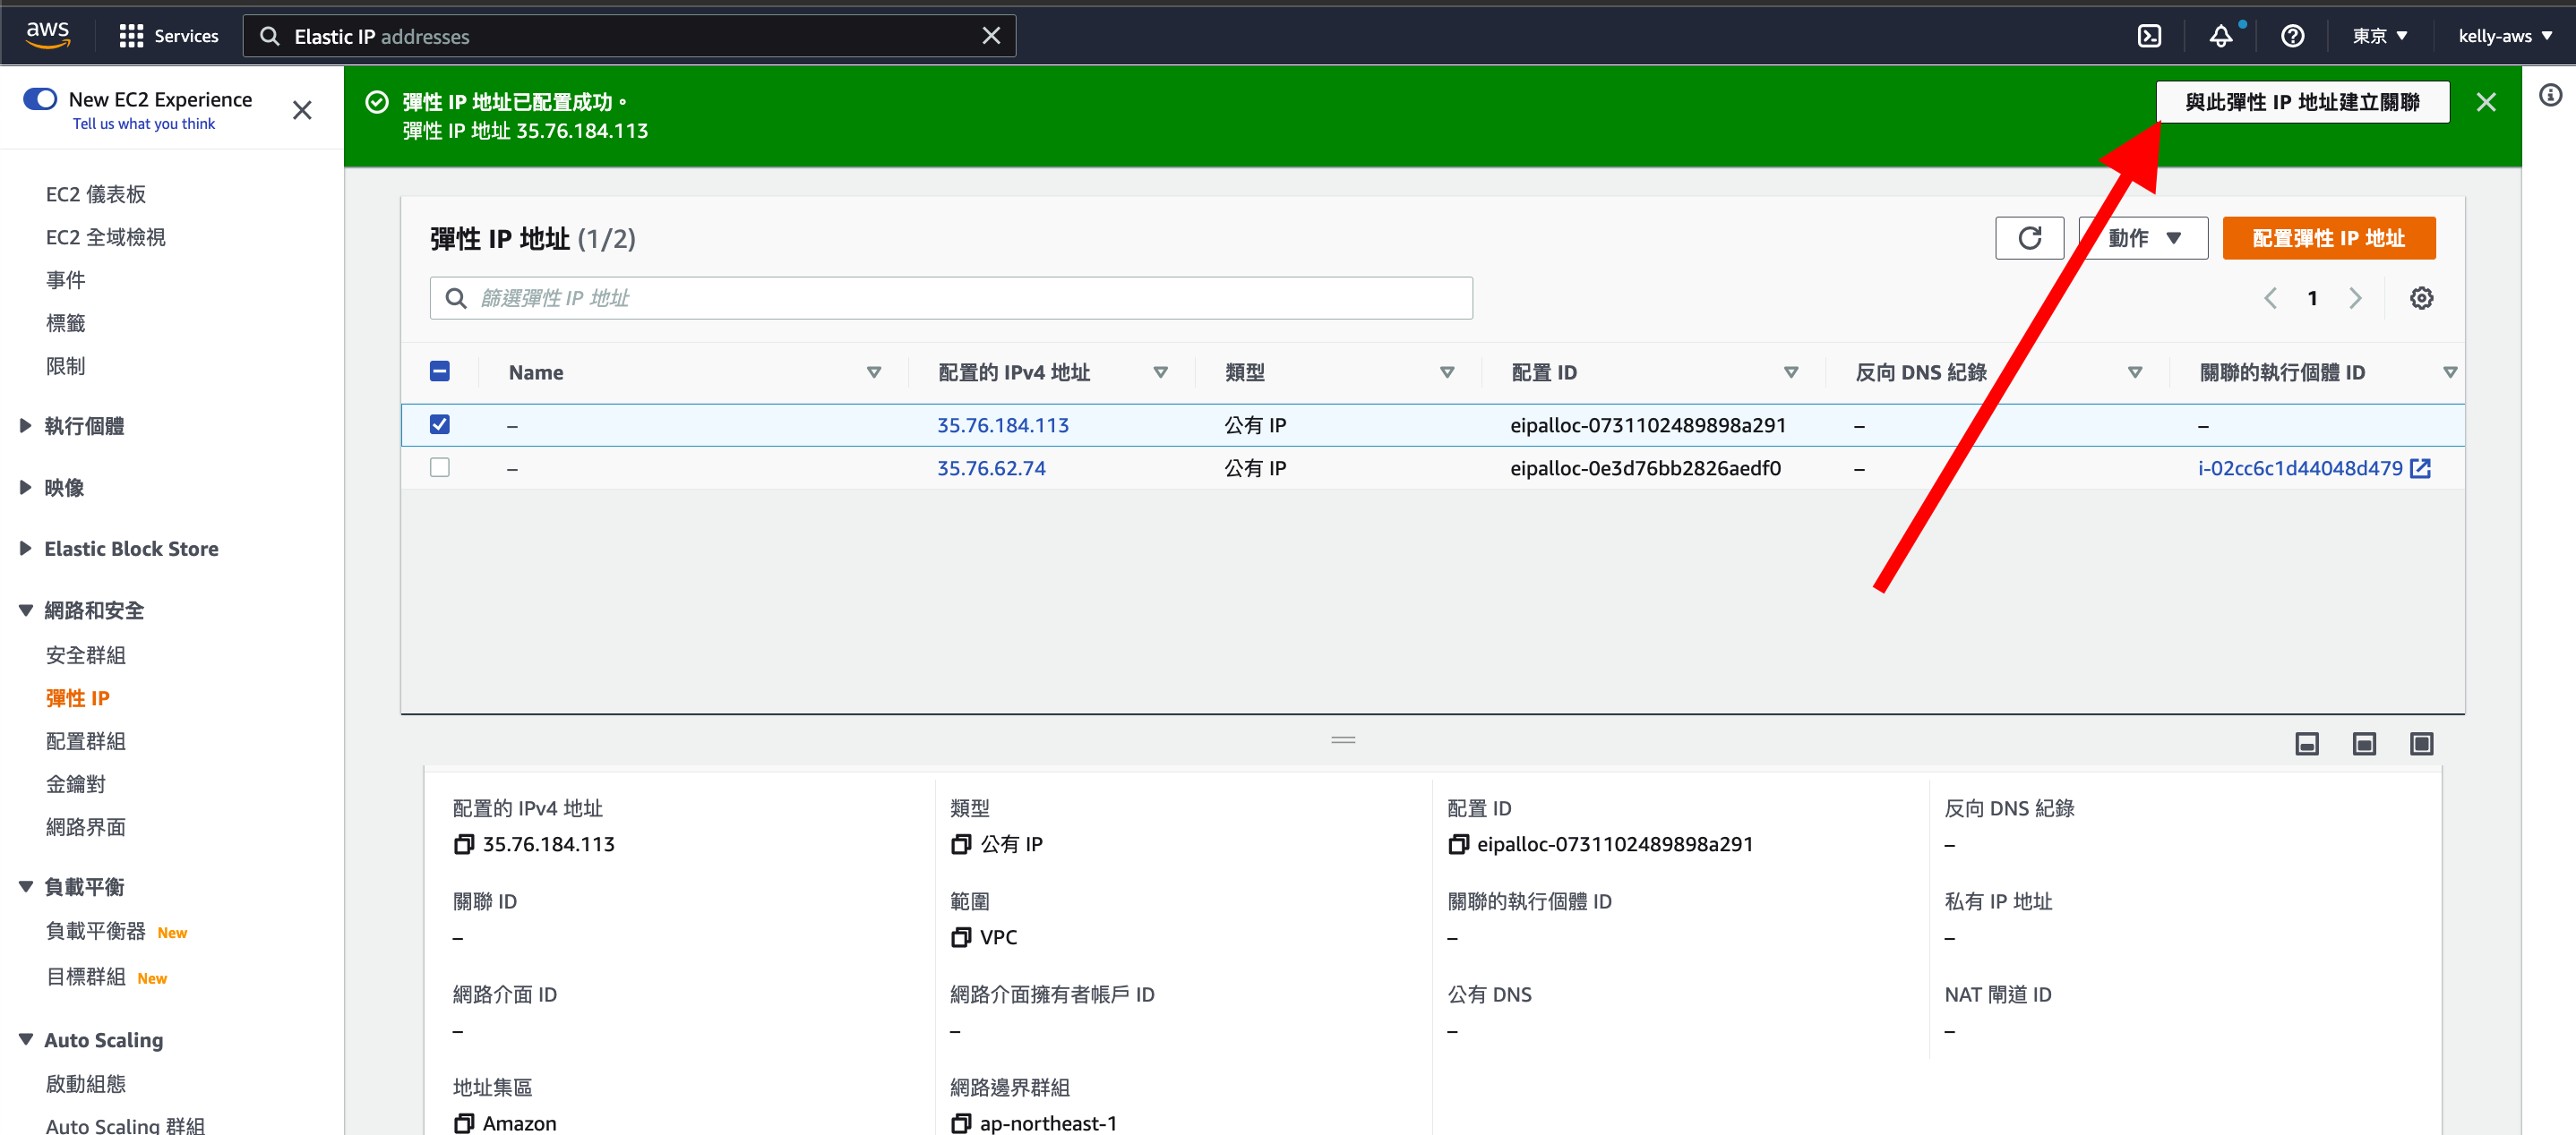
Task: Set details panel to half-height layout
Action: [x=2363, y=743]
